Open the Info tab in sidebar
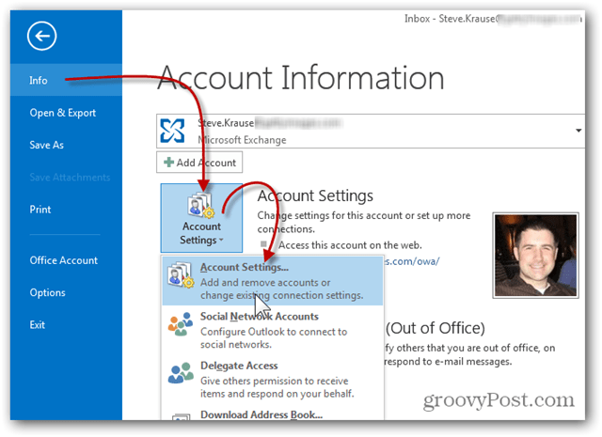The width and height of the screenshot is (602, 437). (66, 80)
